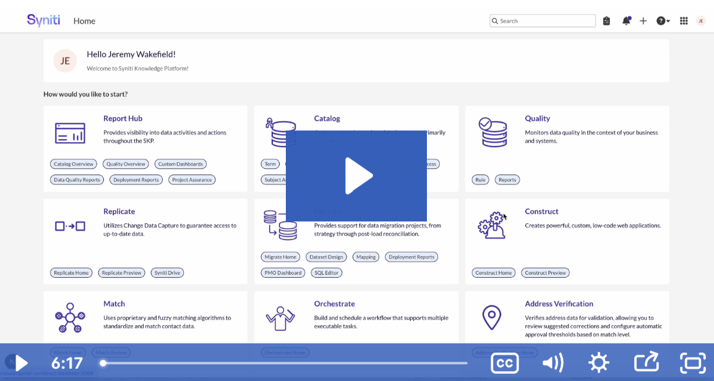The image size is (714, 381).
Task: Open Deployment Reports chip under Migrate
Action: (x=411, y=257)
